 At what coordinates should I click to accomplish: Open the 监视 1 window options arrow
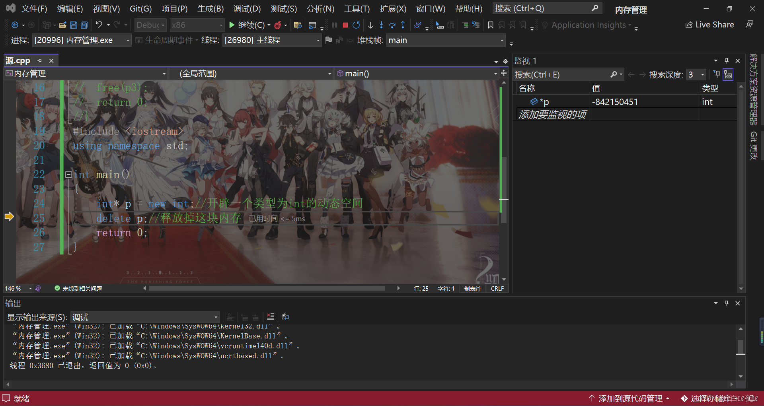coord(715,60)
